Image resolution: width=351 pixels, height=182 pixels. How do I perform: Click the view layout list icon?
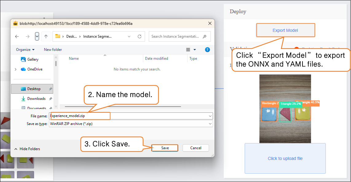tap(188, 50)
